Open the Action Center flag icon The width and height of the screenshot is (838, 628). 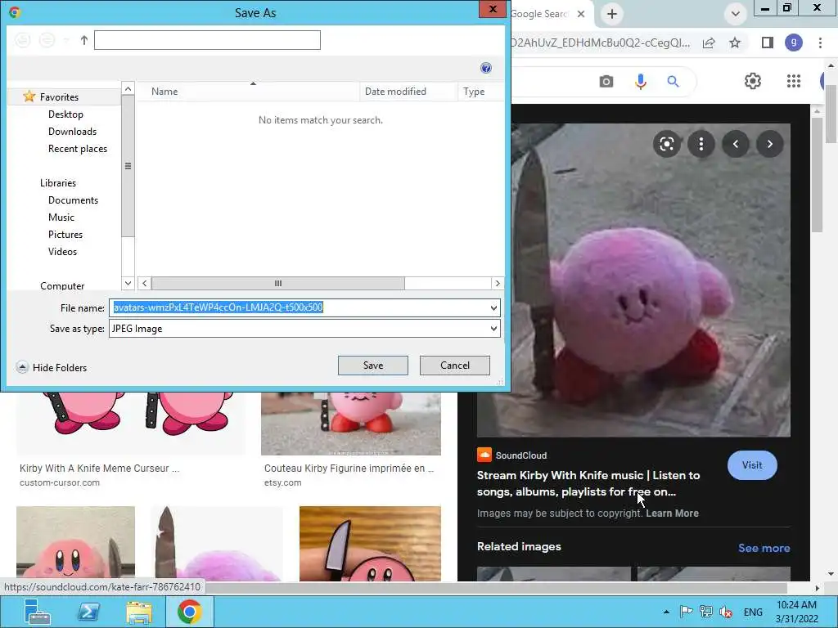(687, 612)
